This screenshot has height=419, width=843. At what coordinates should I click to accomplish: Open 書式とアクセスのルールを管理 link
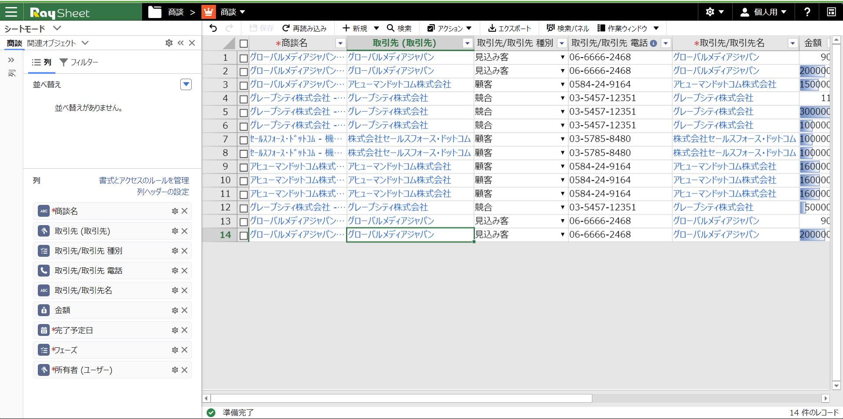[144, 180]
